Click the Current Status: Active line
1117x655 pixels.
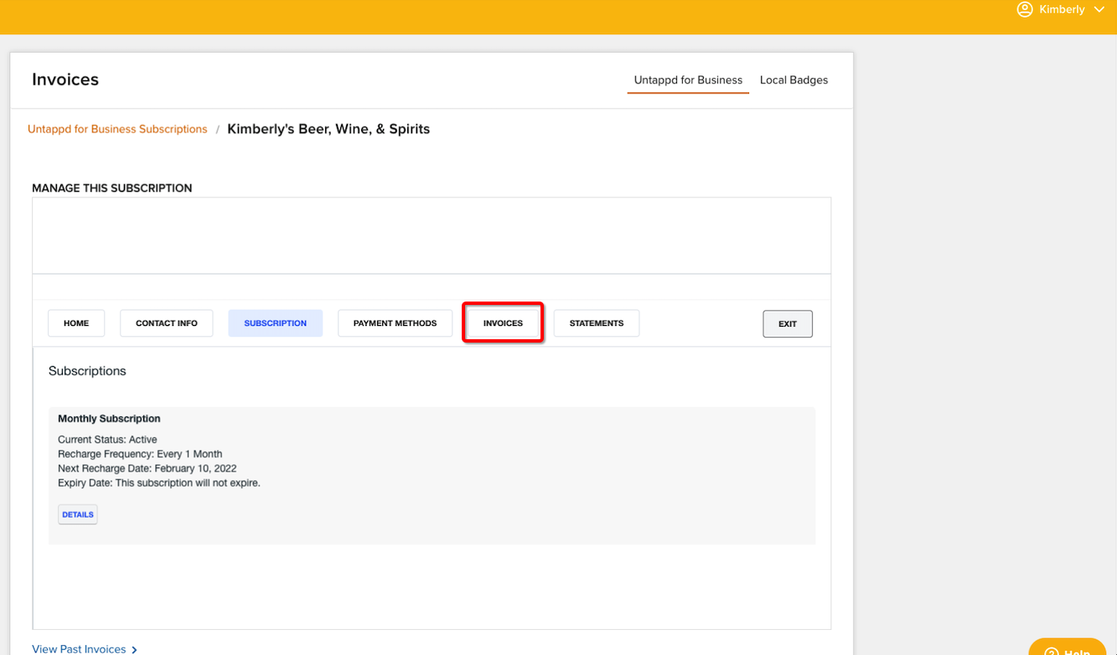point(107,440)
